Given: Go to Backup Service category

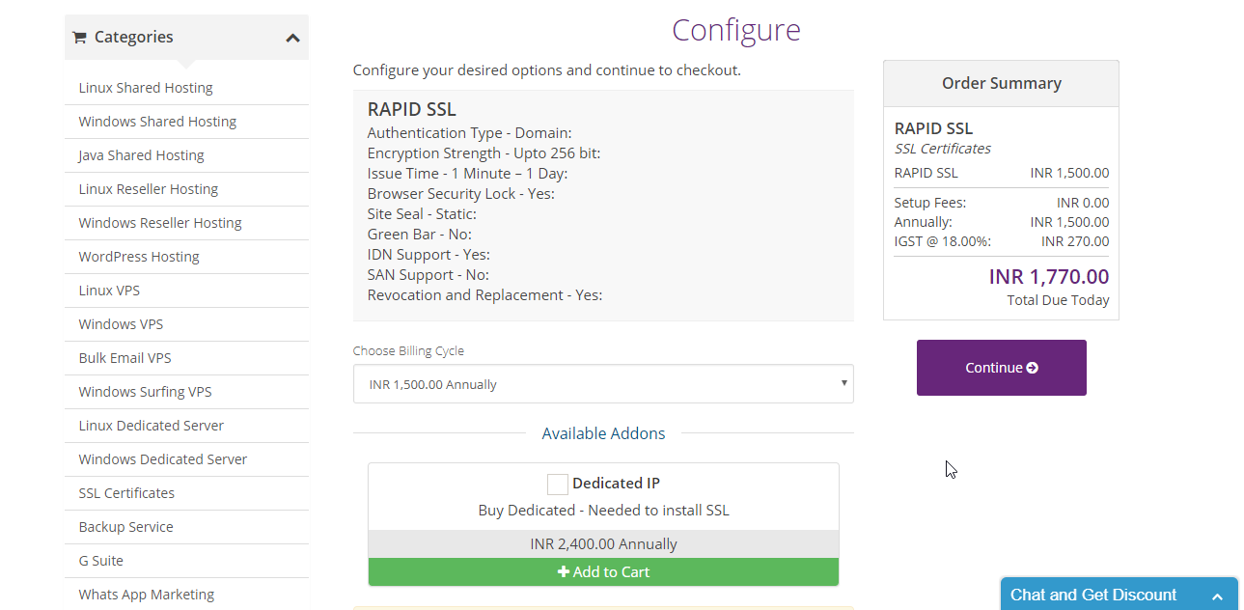Looking at the screenshot, I should 125,527.
